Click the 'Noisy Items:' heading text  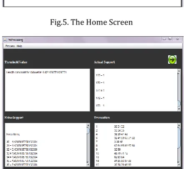coord(13,134)
